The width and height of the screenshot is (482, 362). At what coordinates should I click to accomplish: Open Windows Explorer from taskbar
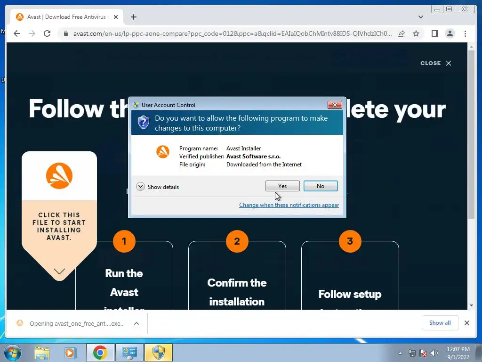coord(42,353)
